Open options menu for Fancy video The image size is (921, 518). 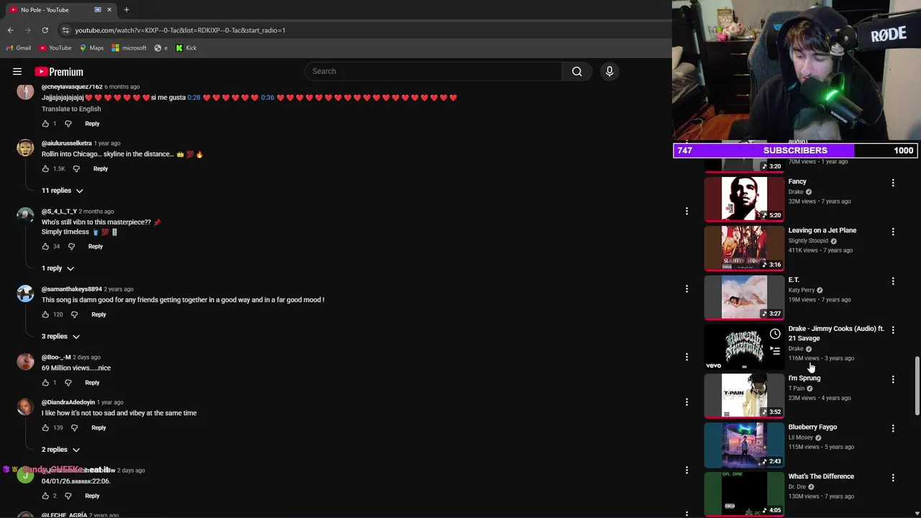tap(893, 183)
